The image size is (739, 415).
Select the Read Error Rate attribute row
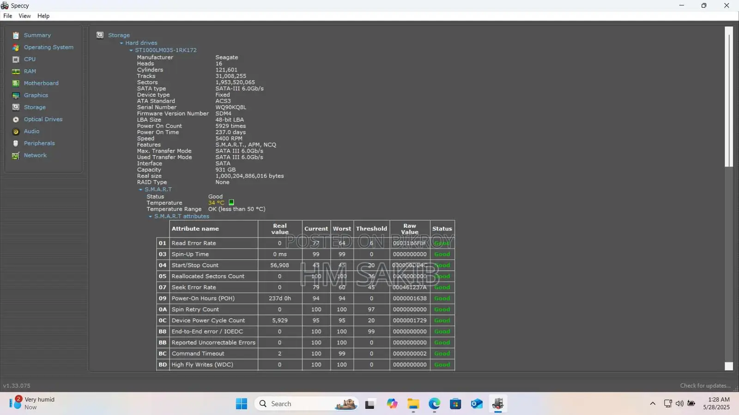click(x=306, y=243)
